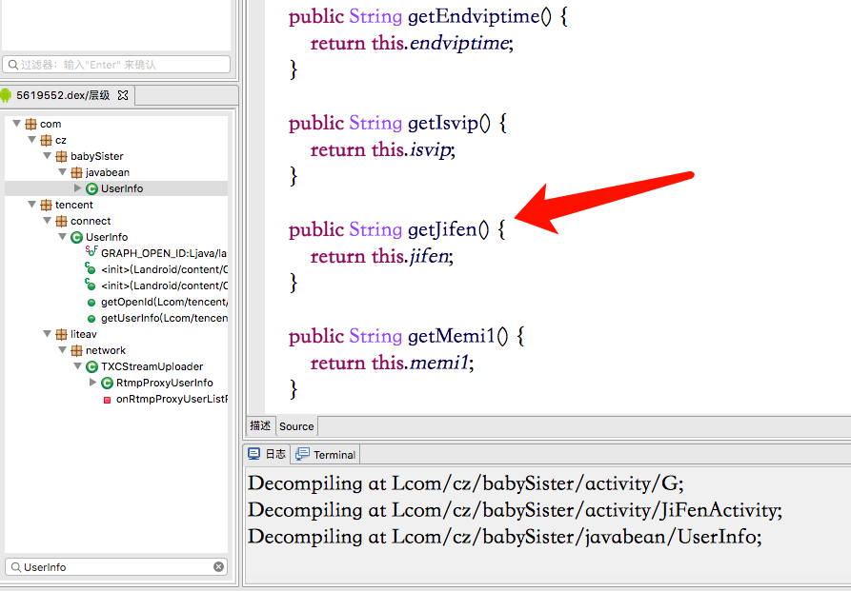Click the getUserInfo method icon

[x=91, y=319]
